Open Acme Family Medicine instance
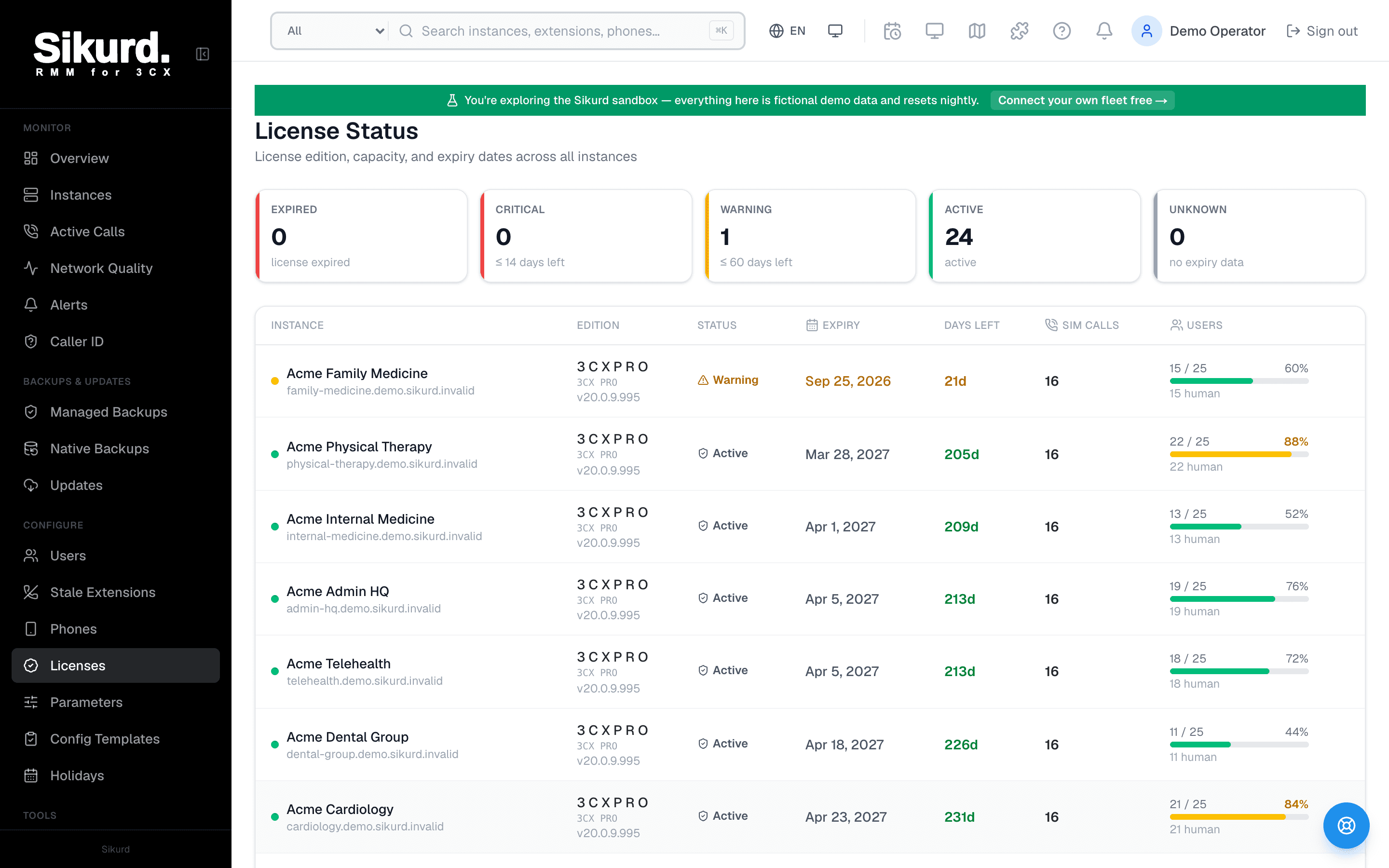 point(357,374)
